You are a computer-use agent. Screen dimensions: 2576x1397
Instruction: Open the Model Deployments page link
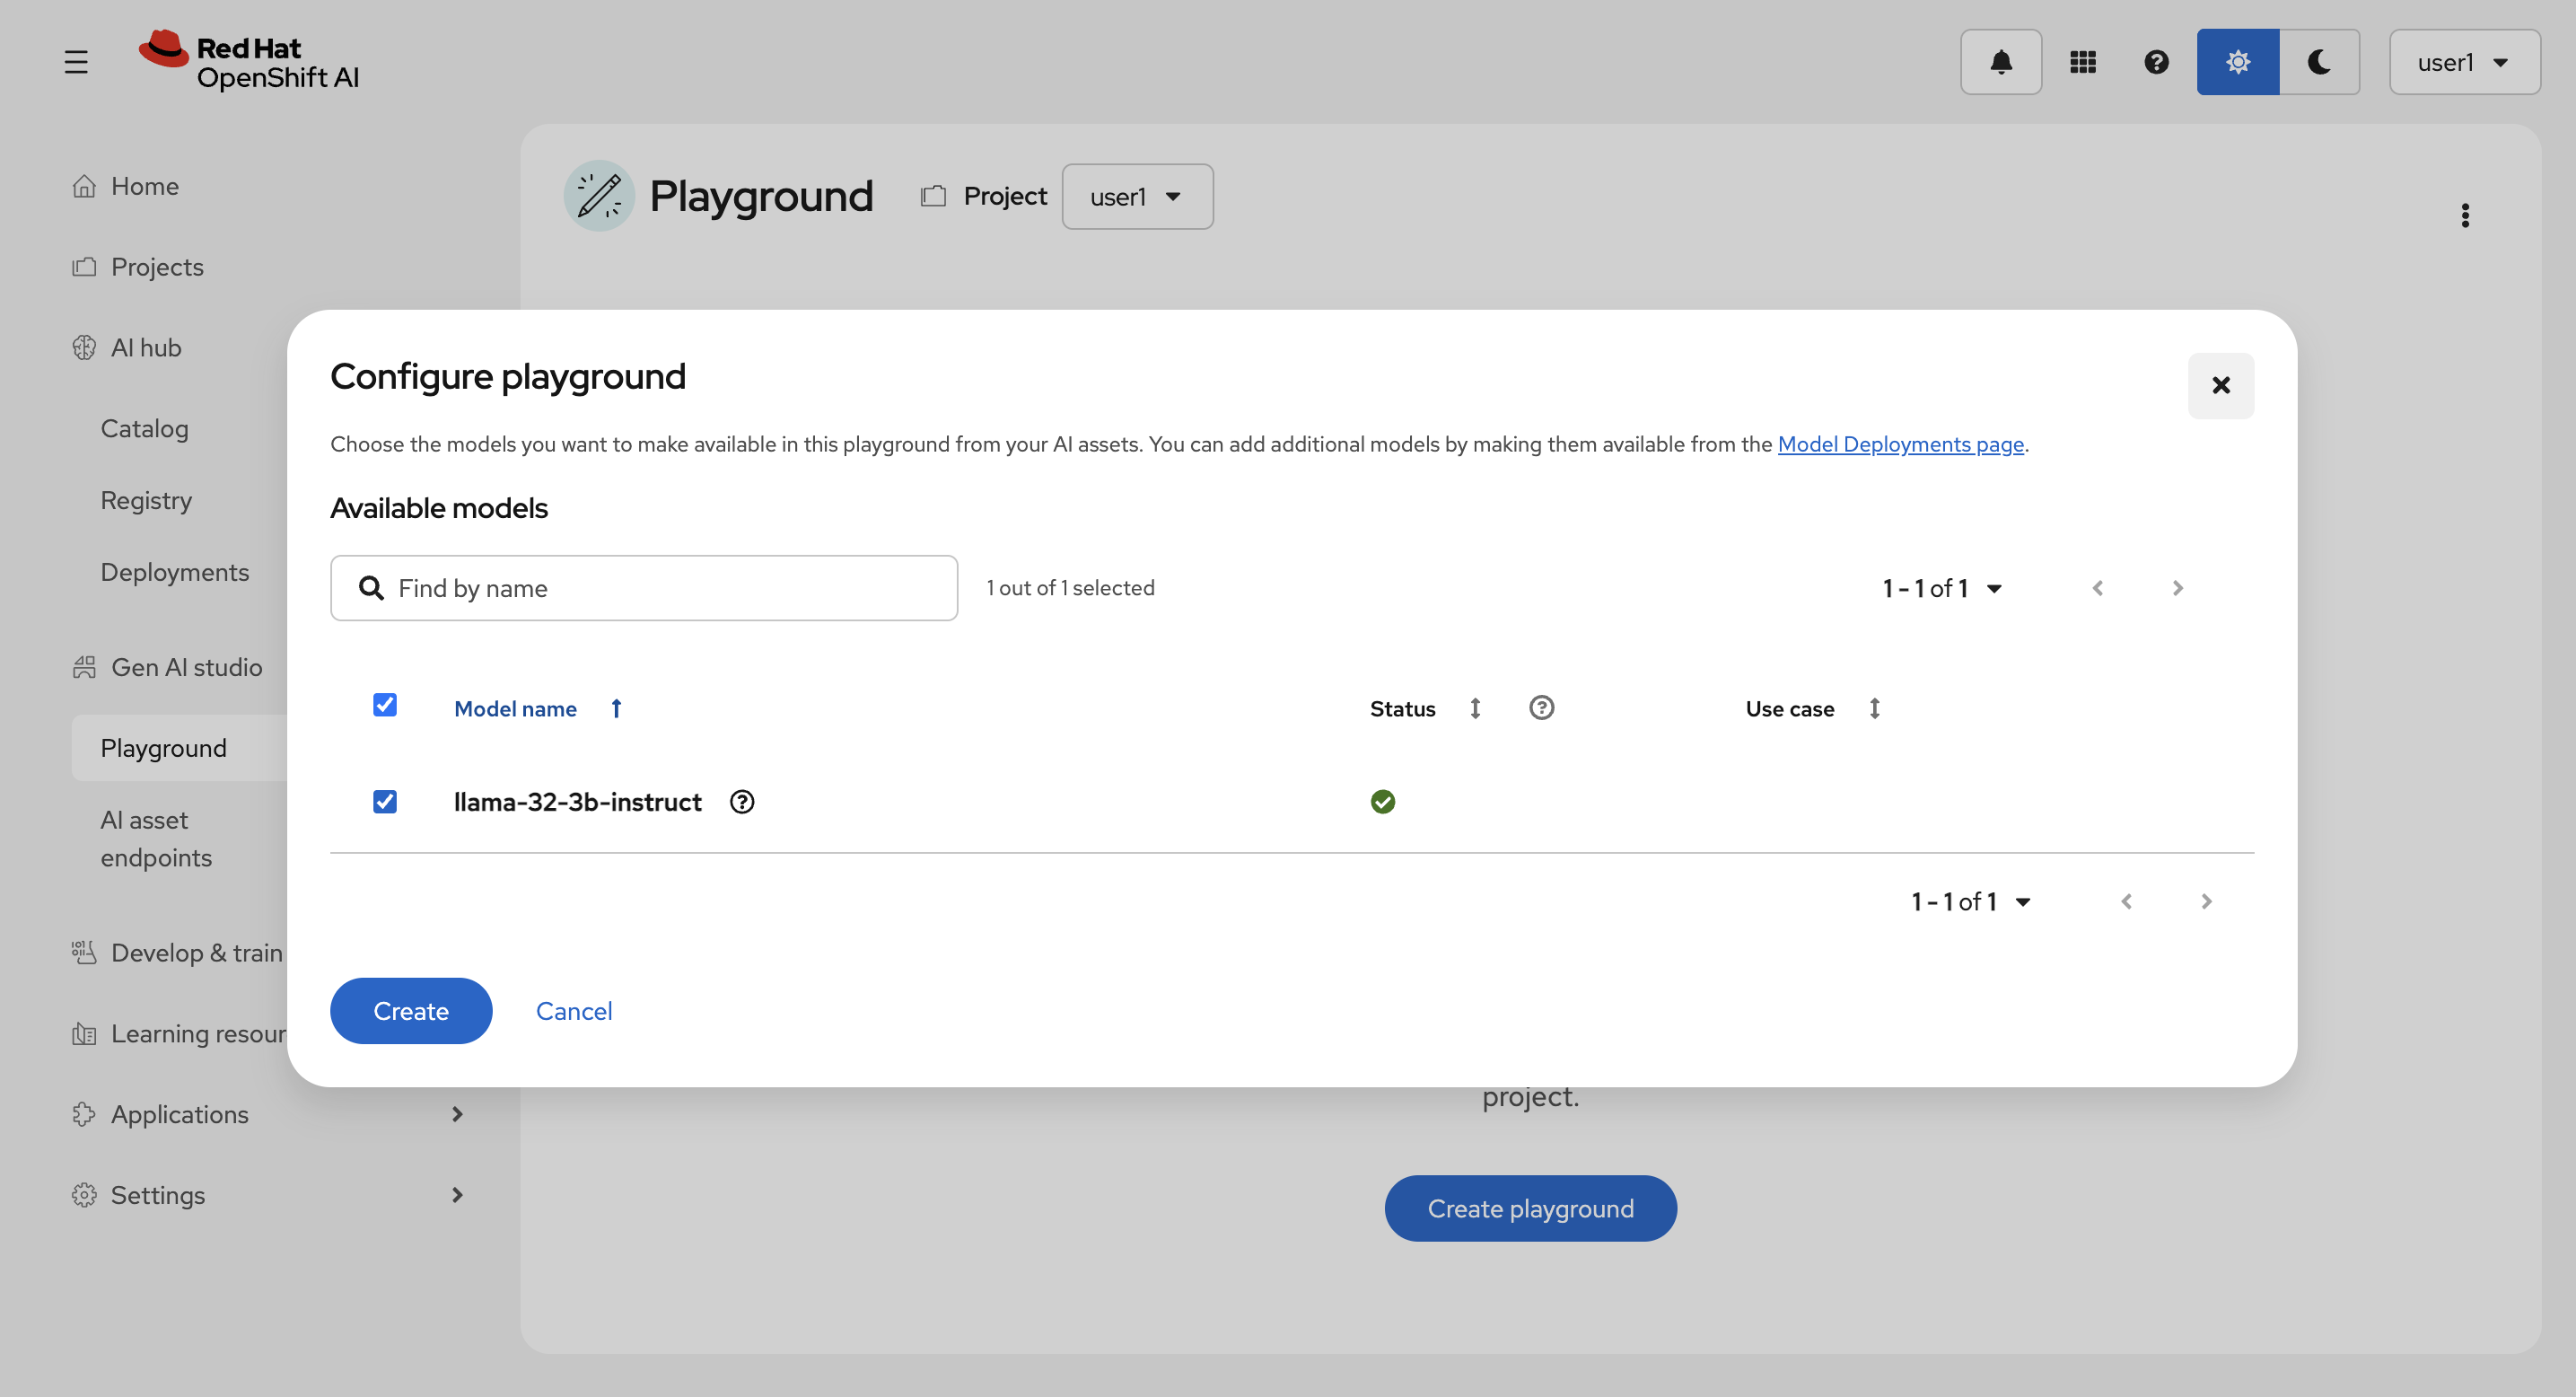coord(1900,444)
